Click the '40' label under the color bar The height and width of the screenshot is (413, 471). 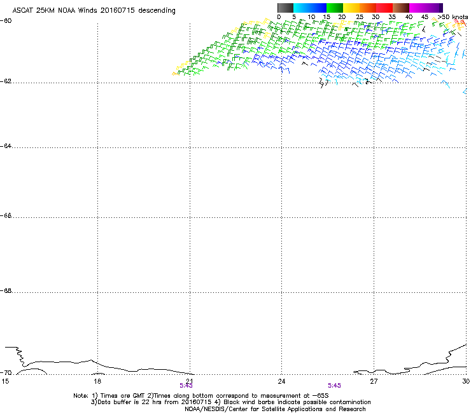click(409, 17)
